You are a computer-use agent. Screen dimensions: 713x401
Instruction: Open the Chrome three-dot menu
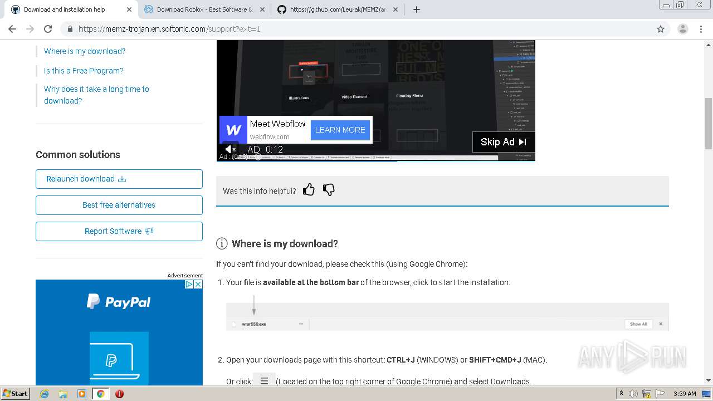point(701,29)
